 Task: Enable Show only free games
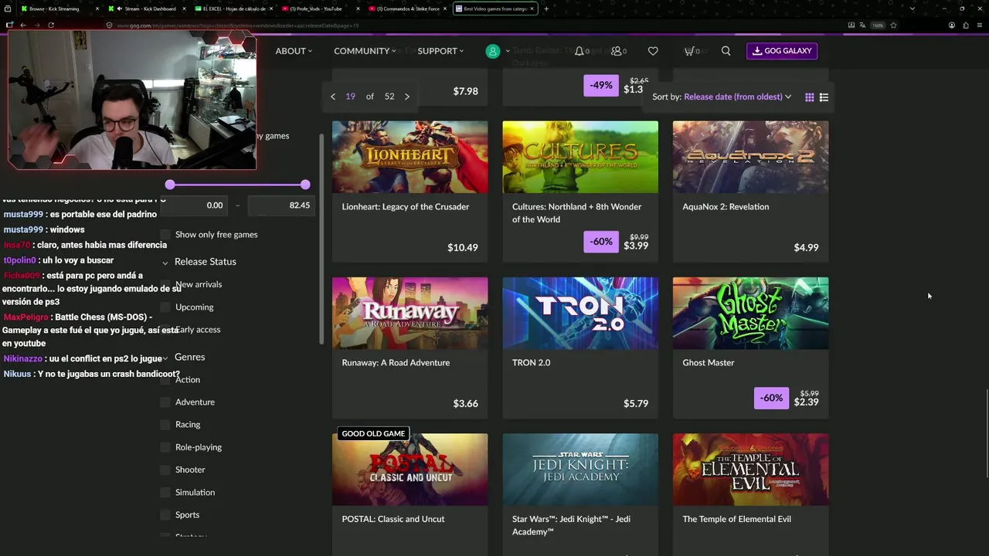tap(165, 235)
